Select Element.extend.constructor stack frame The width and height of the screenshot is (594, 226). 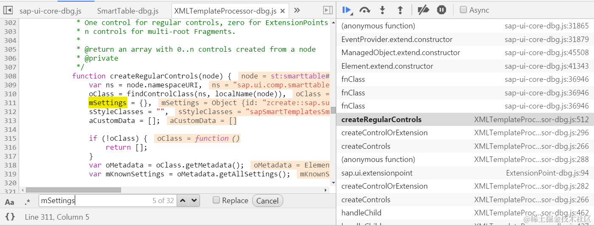point(465,66)
